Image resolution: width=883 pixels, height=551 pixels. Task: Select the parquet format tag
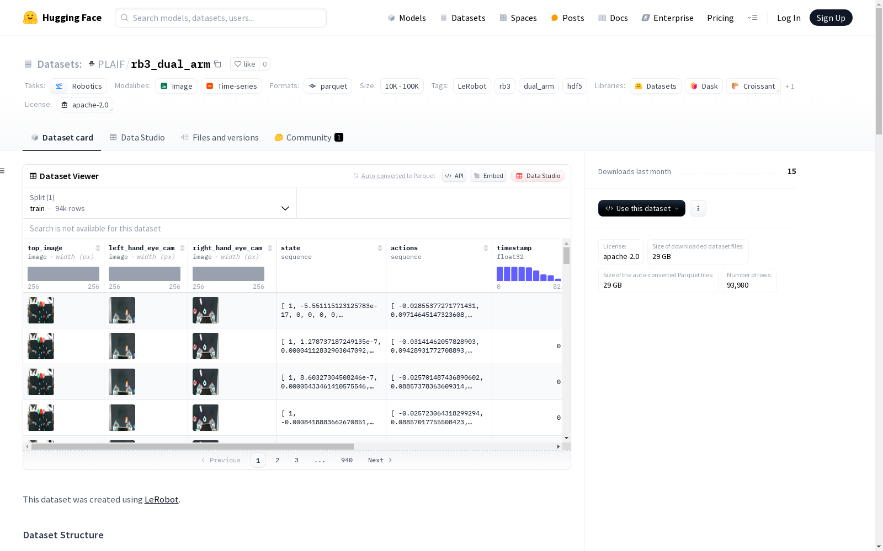coord(328,86)
